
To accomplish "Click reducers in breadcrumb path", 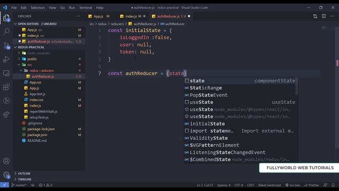I will [117, 24].
